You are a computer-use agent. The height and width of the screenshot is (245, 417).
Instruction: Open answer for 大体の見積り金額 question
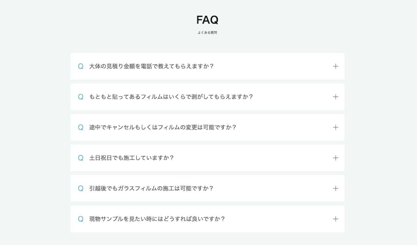(x=151, y=66)
